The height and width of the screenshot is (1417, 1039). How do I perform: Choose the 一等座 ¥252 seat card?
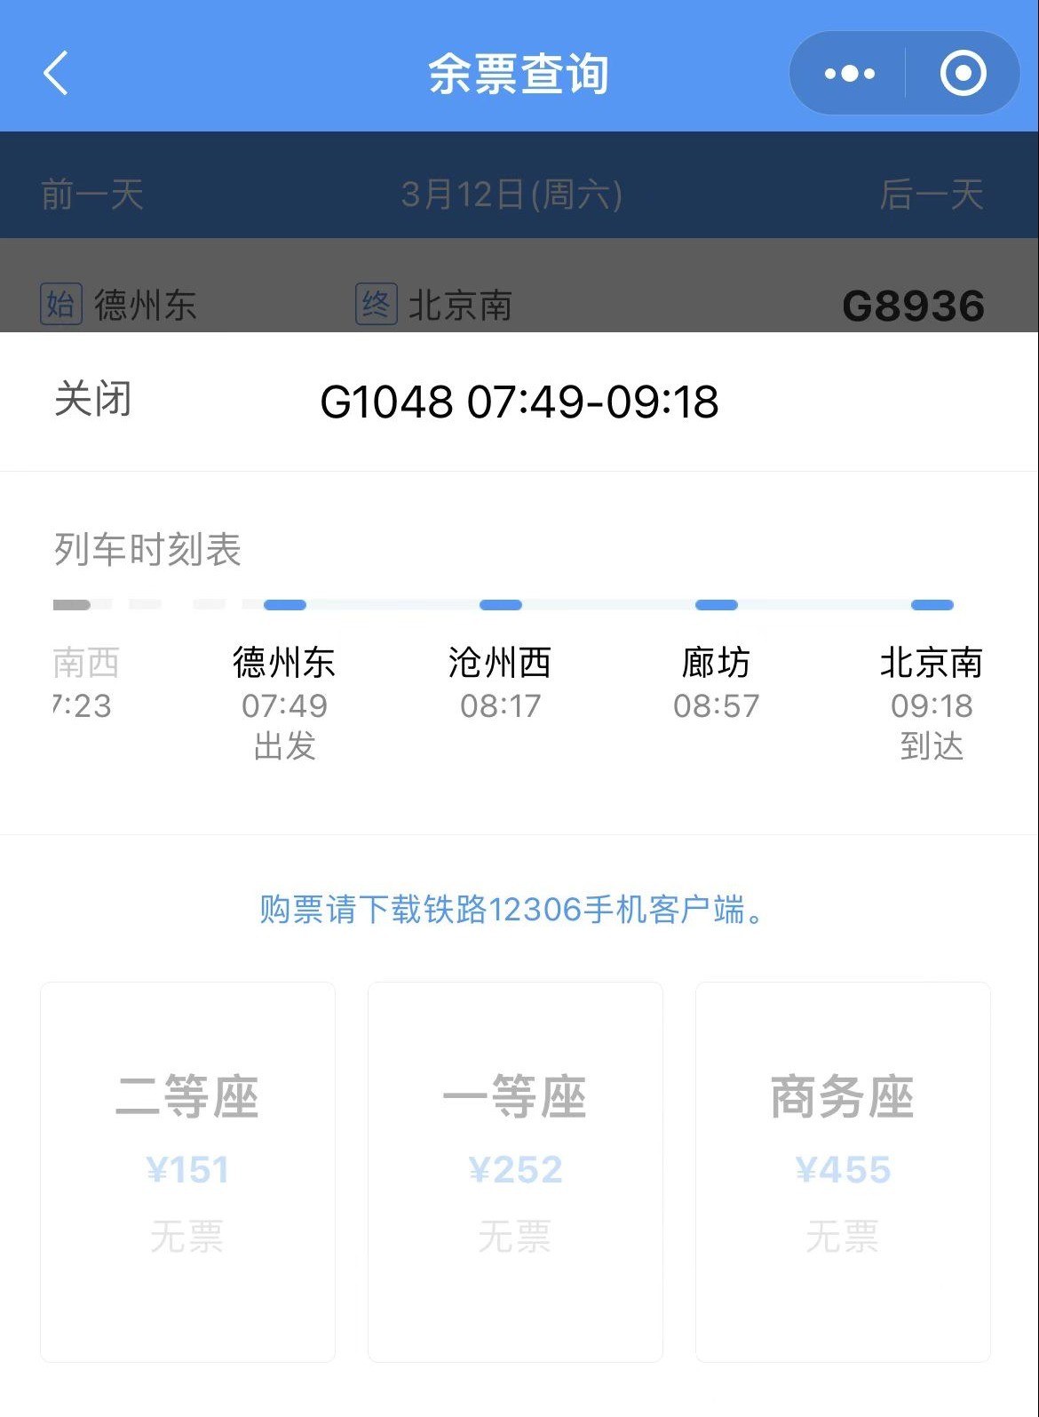(515, 1171)
